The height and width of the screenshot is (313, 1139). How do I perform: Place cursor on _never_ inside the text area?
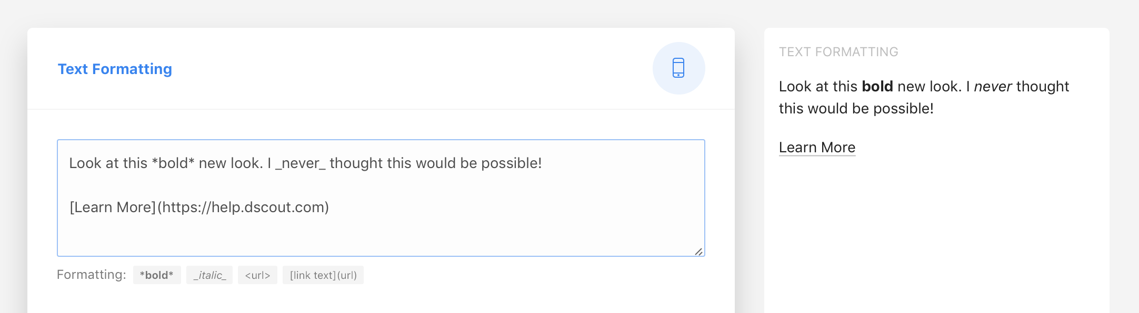click(x=301, y=163)
